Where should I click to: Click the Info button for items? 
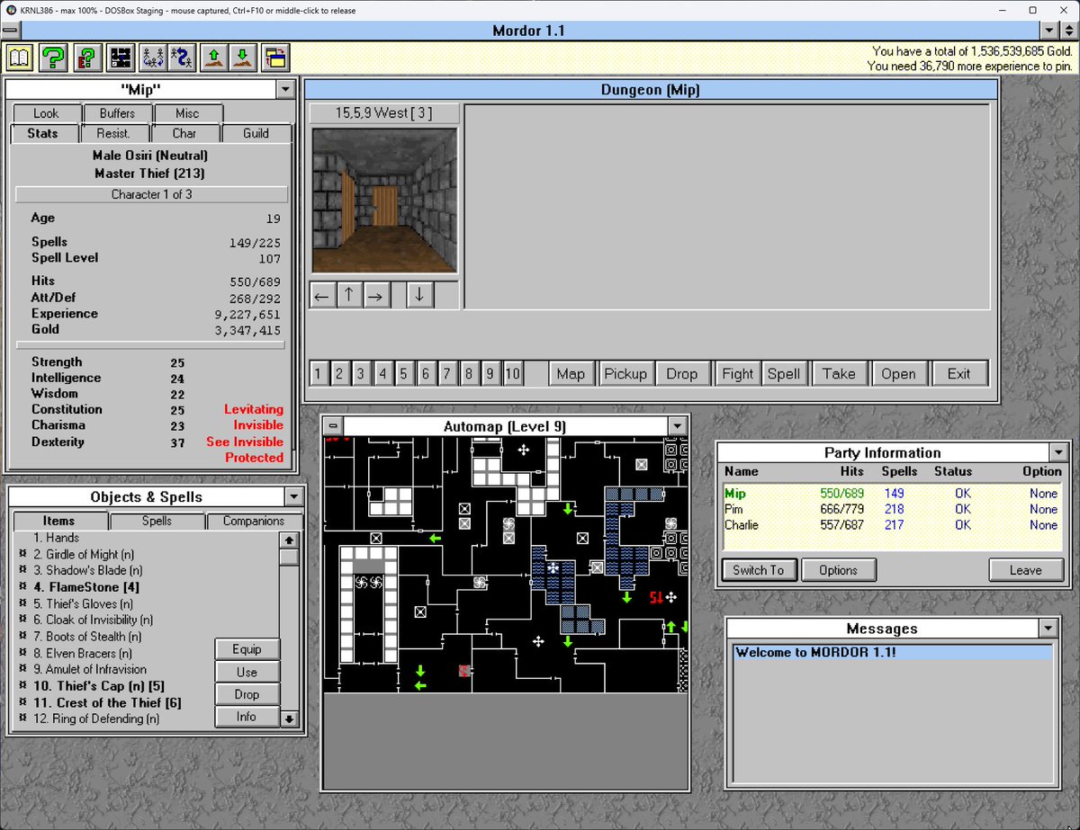click(247, 717)
